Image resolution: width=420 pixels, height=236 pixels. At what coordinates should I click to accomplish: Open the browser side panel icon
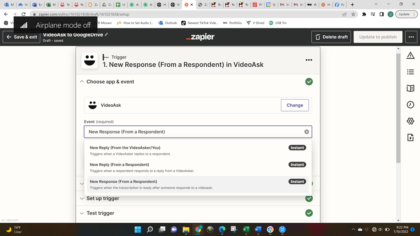[382, 14]
